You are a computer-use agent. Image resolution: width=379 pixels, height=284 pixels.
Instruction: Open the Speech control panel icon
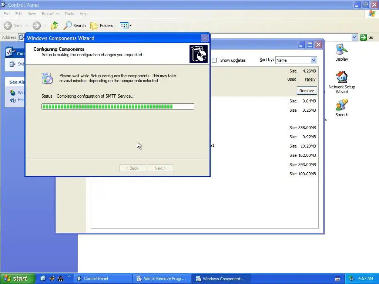click(x=342, y=108)
